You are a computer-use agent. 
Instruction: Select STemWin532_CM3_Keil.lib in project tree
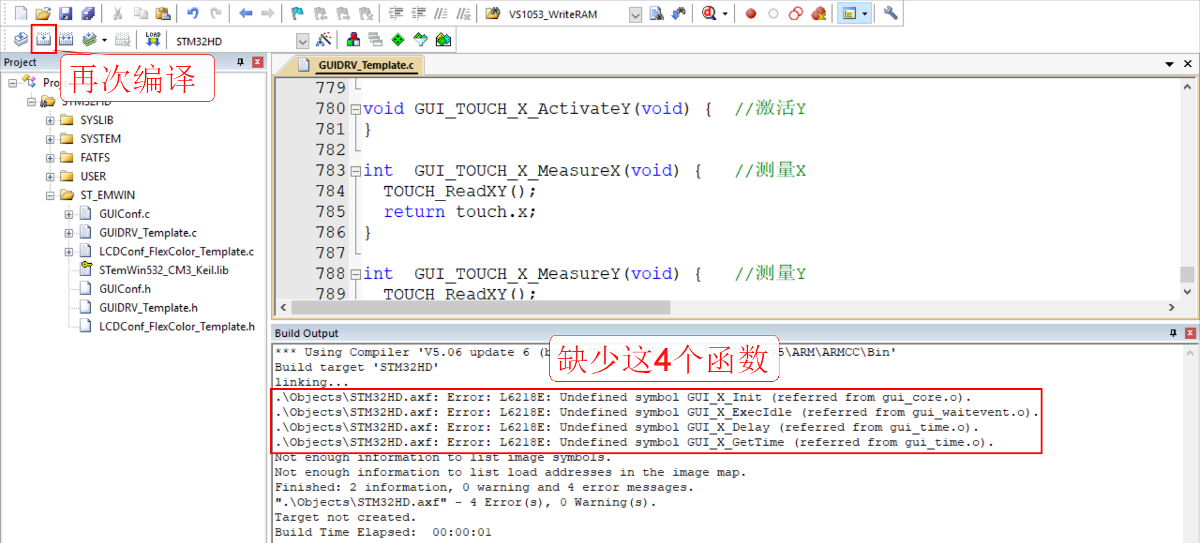164,270
